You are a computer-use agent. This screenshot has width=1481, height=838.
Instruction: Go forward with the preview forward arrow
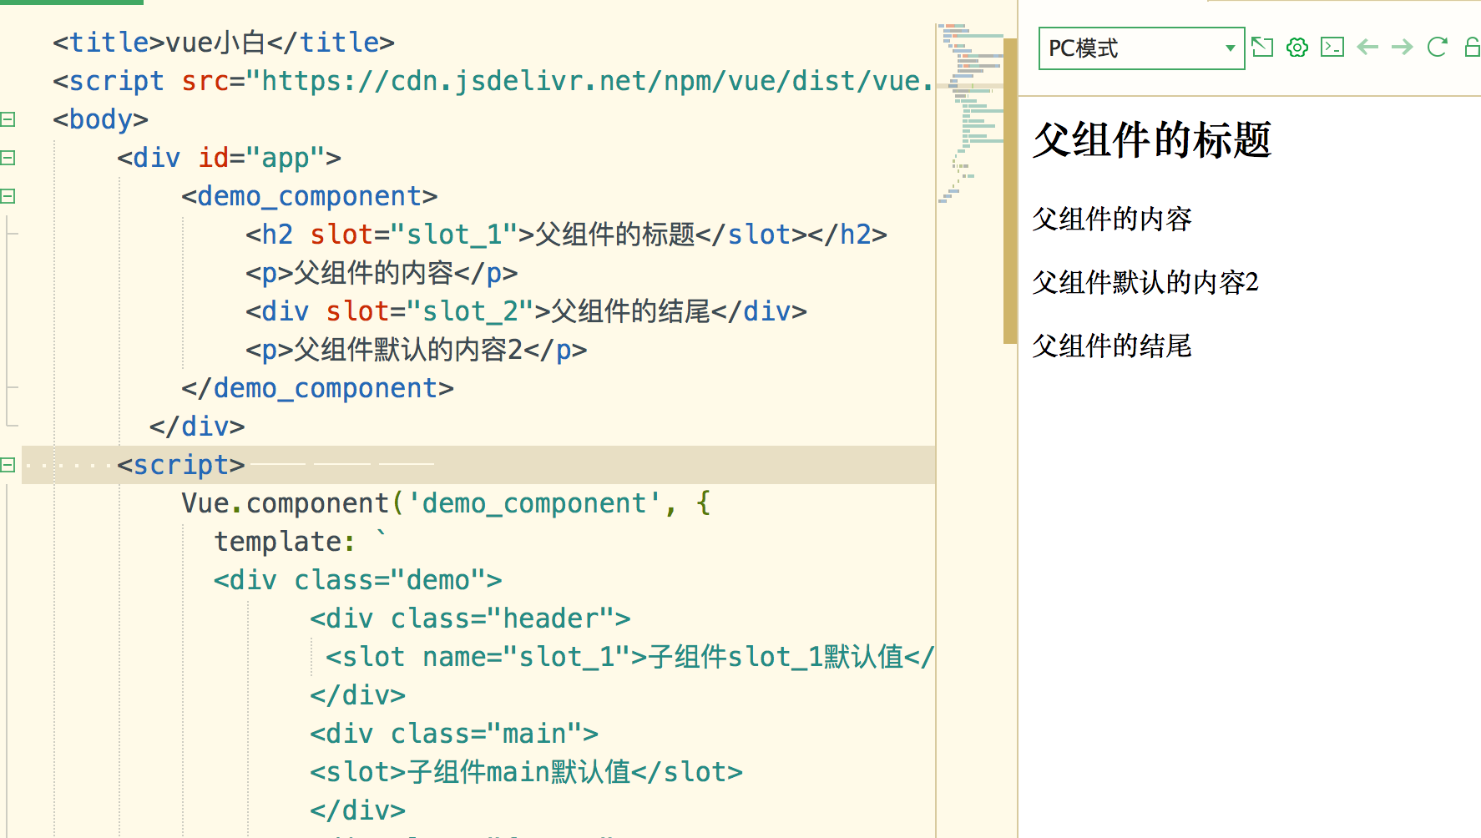[1403, 48]
